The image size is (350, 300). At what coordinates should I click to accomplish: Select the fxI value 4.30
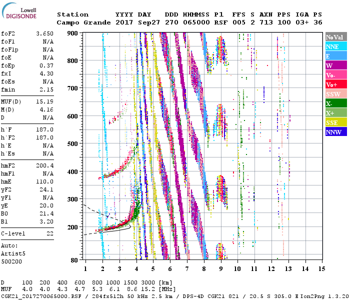pyautogui.click(x=48, y=73)
